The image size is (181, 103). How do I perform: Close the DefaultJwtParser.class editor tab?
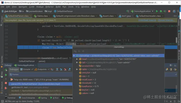click(x=30, y=16)
